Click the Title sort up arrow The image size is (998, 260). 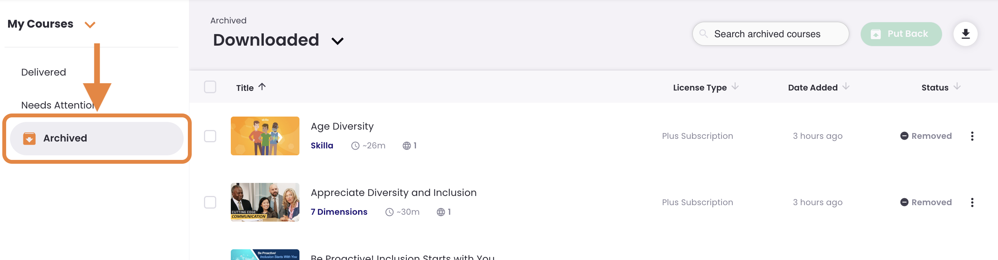262,87
